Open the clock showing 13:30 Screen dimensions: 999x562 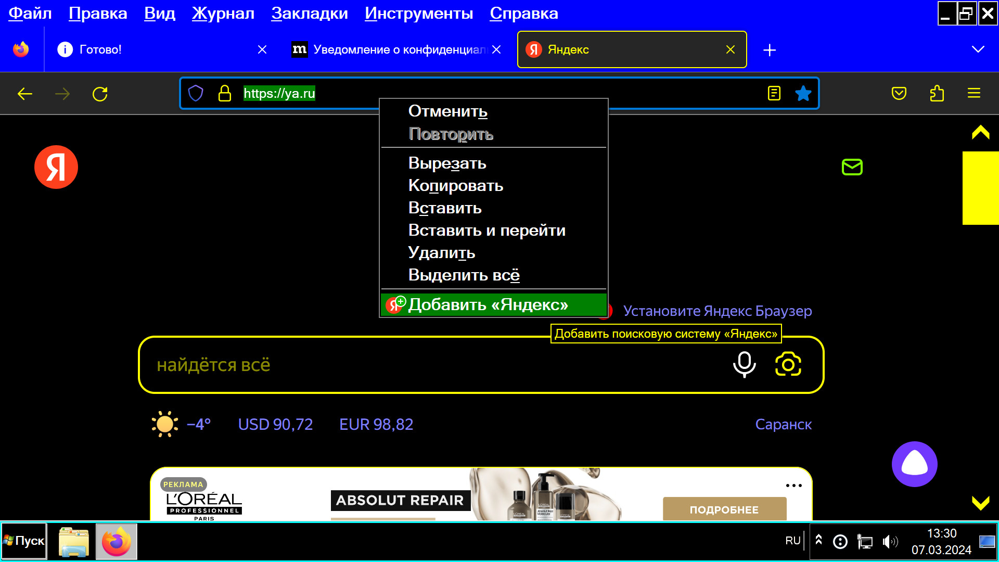tap(941, 541)
